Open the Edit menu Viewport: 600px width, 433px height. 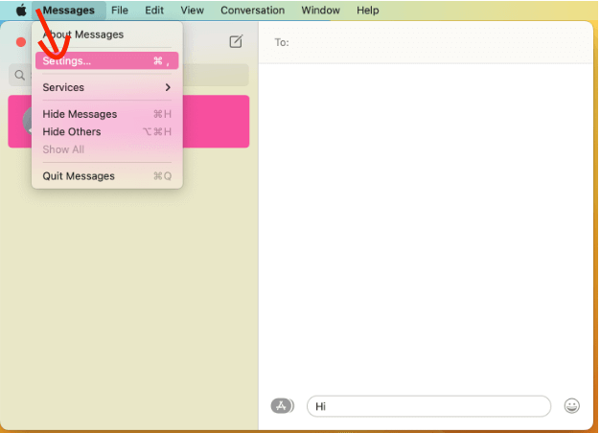point(154,11)
